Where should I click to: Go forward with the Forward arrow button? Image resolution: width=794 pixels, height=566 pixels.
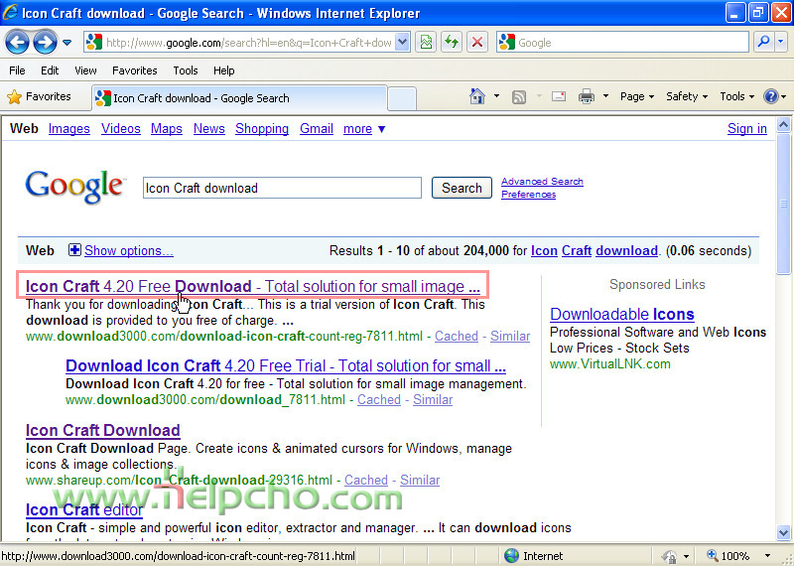pos(45,43)
